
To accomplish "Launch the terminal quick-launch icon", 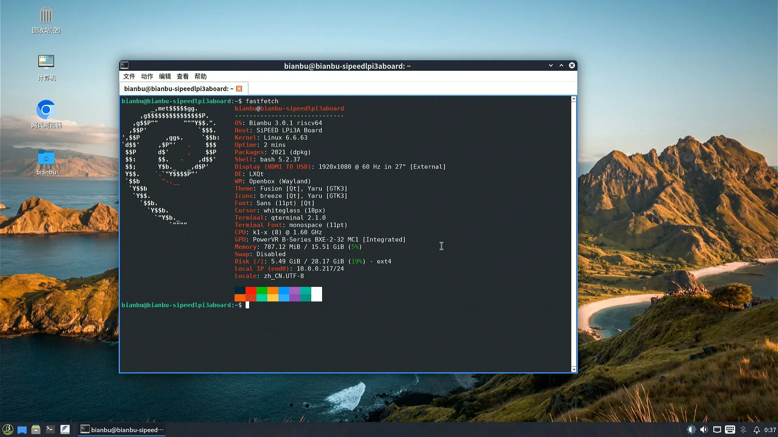I will (x=50, y=429).
